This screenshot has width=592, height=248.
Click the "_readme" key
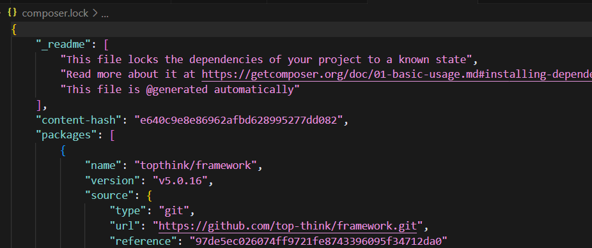tap(63, 45)
